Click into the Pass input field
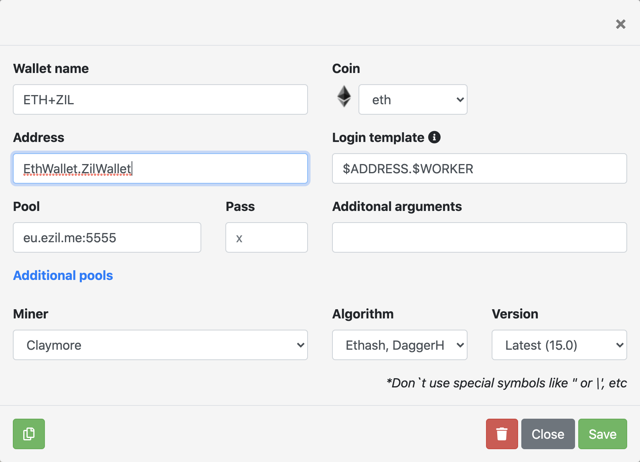The image size is (640, 462). 267,237
